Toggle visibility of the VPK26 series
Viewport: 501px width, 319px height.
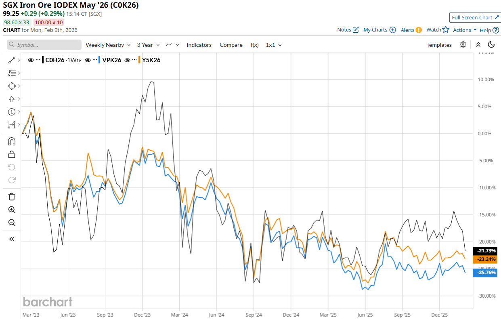88,60
